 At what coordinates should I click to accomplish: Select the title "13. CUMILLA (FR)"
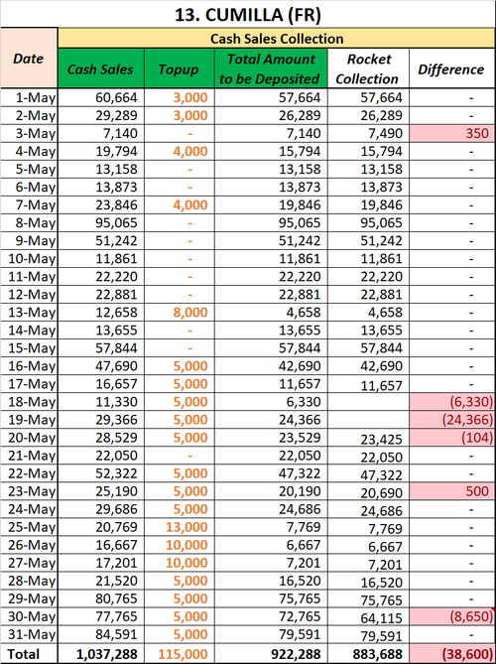(x=248, y=15)
